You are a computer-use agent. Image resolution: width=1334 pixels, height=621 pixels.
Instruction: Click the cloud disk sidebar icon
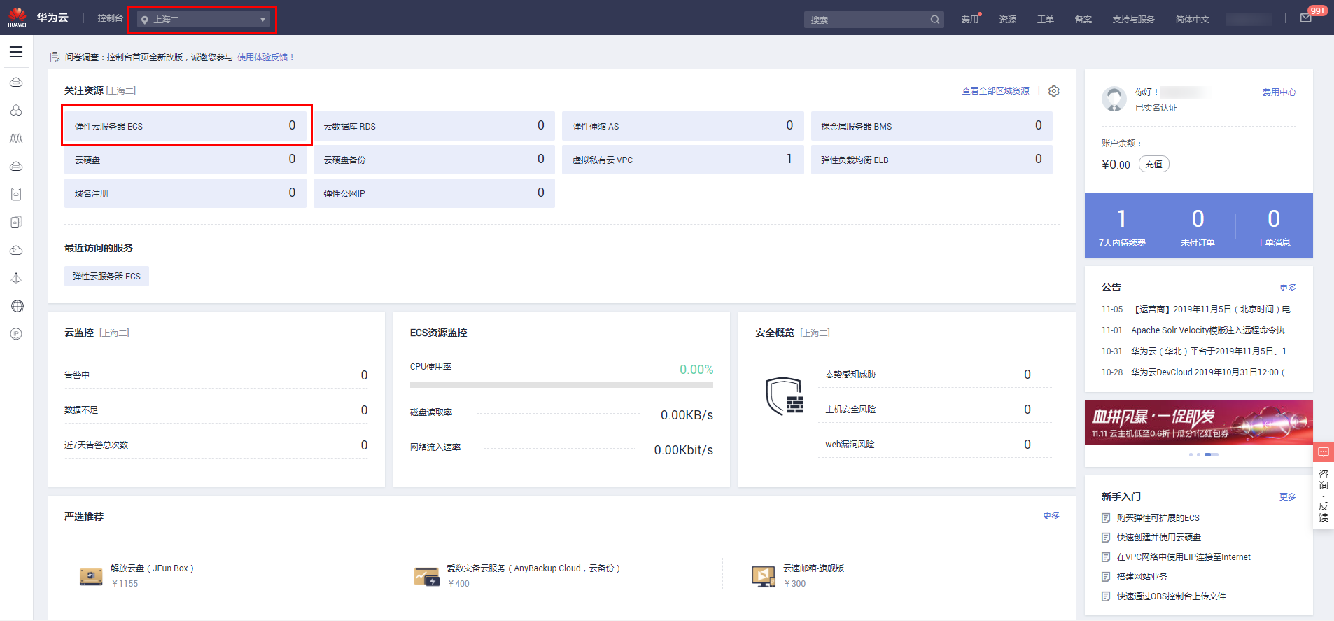[x=16, y=167]
